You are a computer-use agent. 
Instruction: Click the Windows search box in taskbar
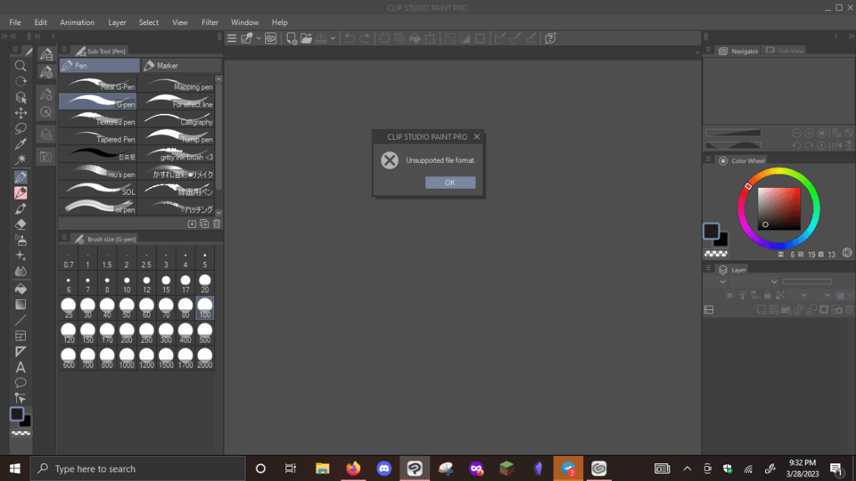[137, 469]
